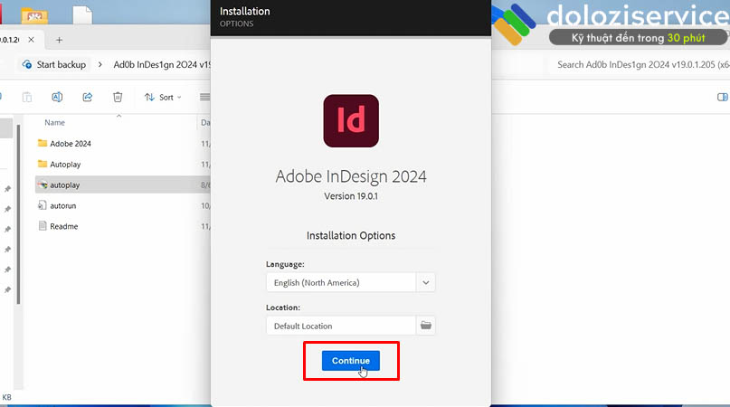The height and width of the screenshot is (407, 730).
Task: Open a new Explorer tab with plus
Action: tap(60, 40)
